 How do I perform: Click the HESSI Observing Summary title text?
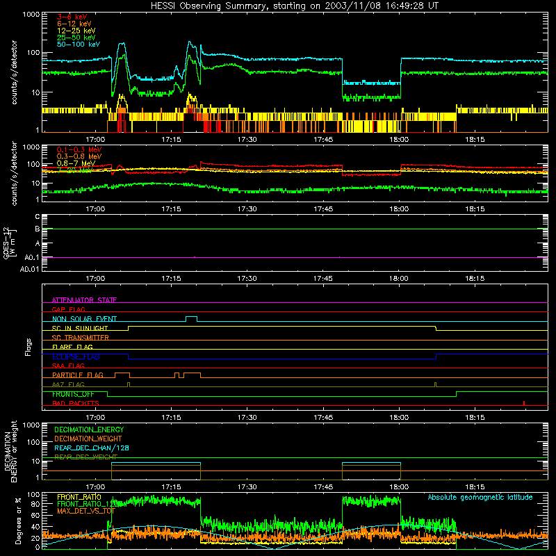[x=294, y=6]
